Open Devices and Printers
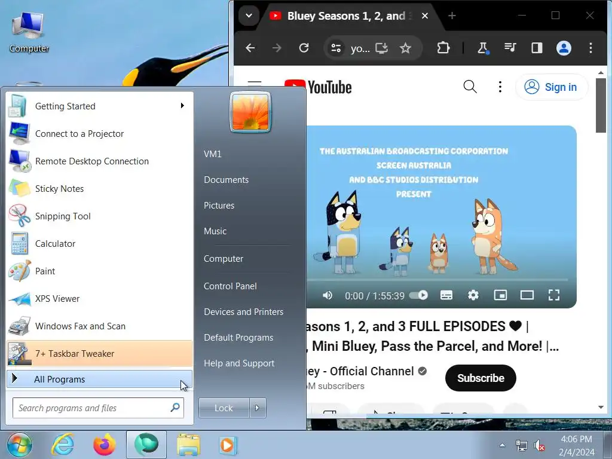This screenshot has width=612, height=459. [244, 312]
